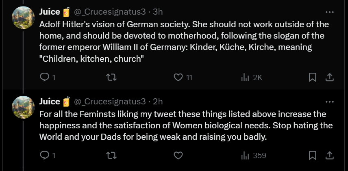Open Juice profile avatar on second tweet
Screen dimensions: 348x171
click(23, 107)
